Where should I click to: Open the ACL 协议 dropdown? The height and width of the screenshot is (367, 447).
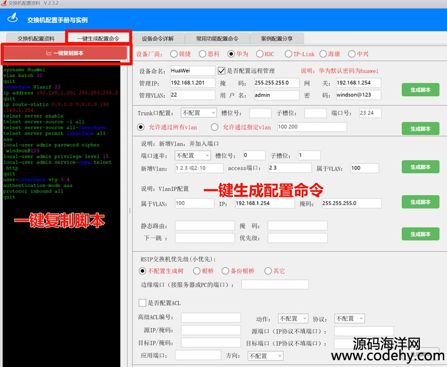pyautogui.click(x=350, y=318)
